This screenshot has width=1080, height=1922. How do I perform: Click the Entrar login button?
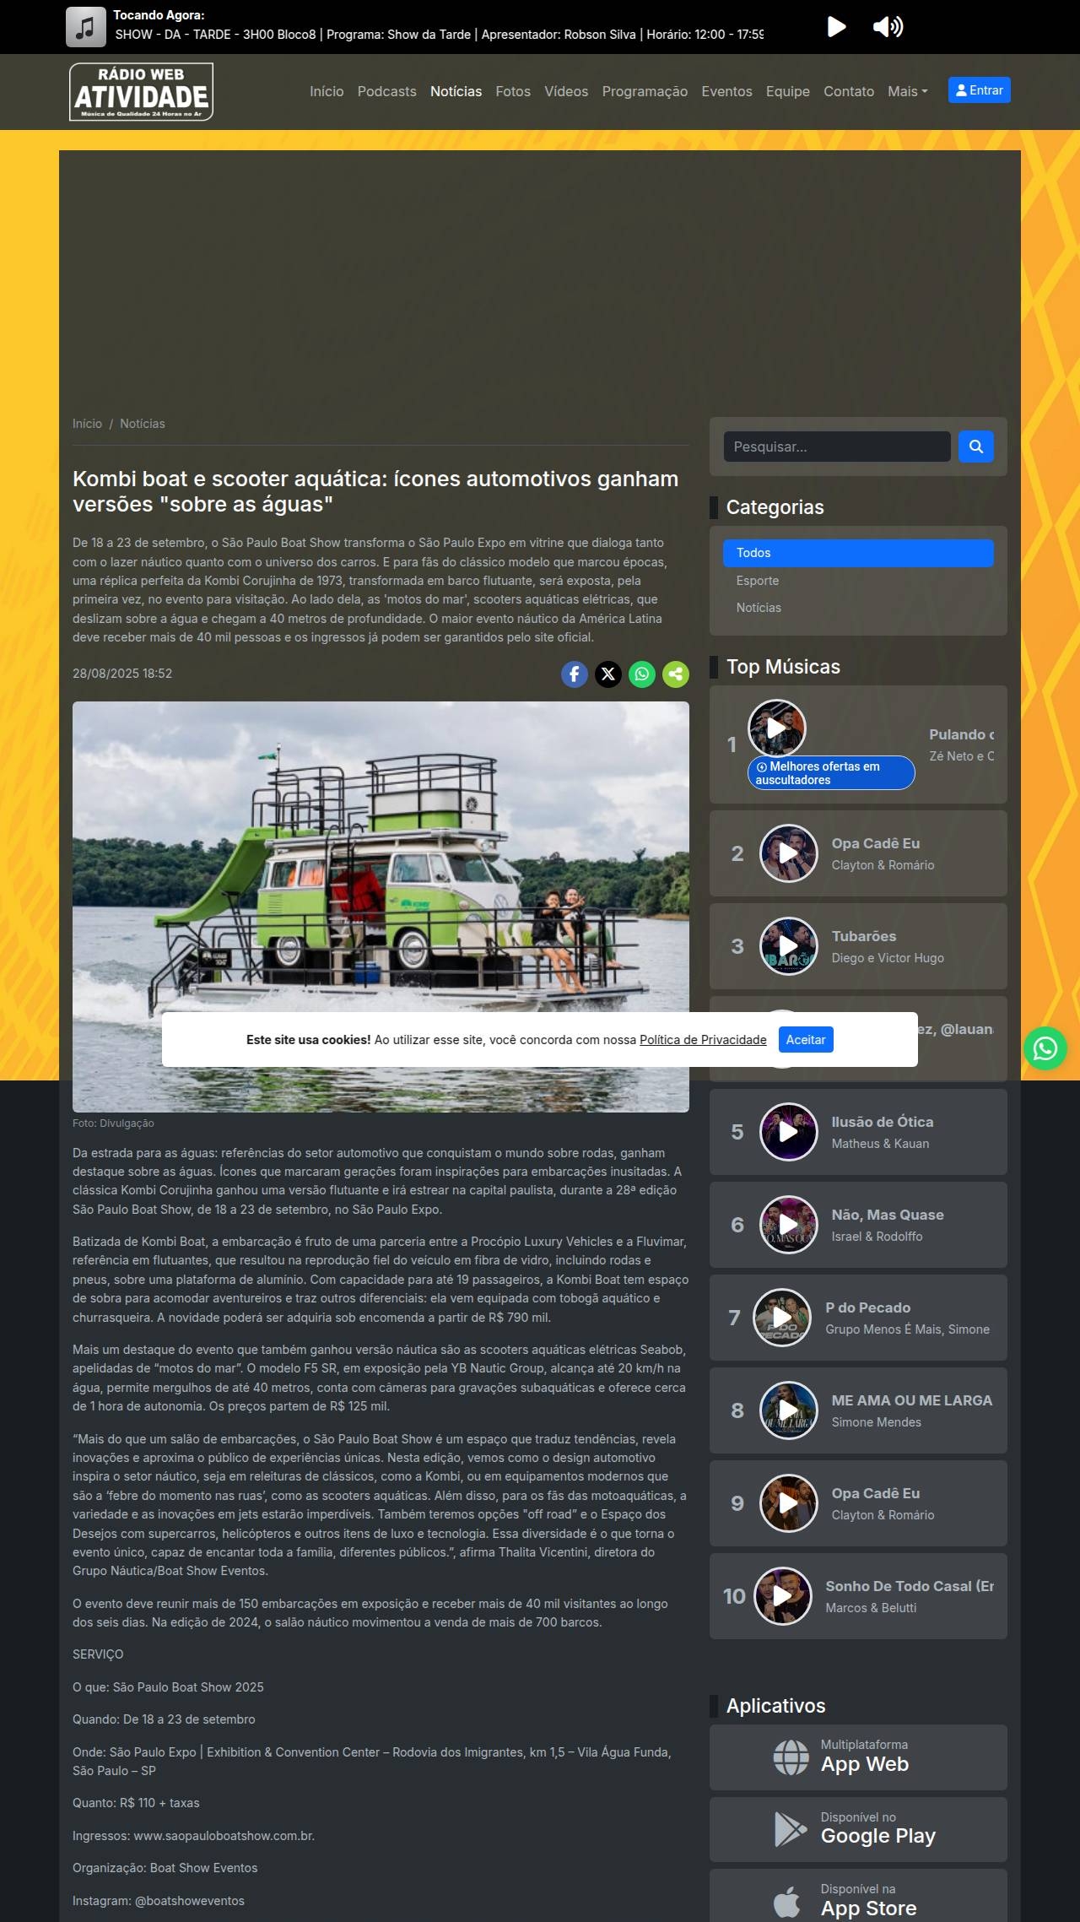coord(979,90)
